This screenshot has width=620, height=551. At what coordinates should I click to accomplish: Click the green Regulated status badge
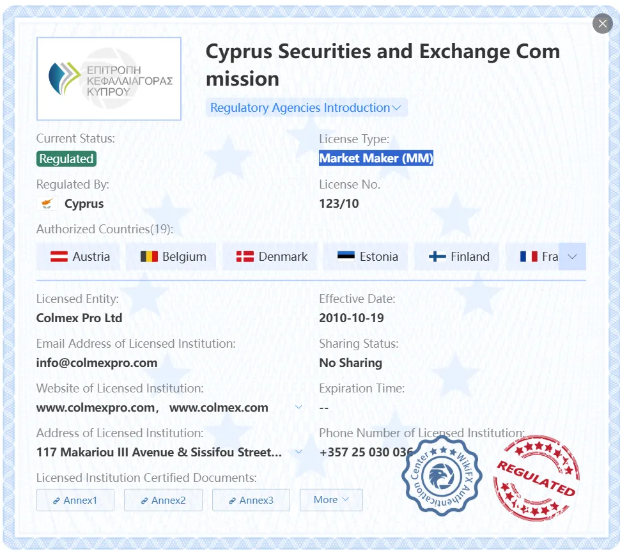[x=66, y=159]
